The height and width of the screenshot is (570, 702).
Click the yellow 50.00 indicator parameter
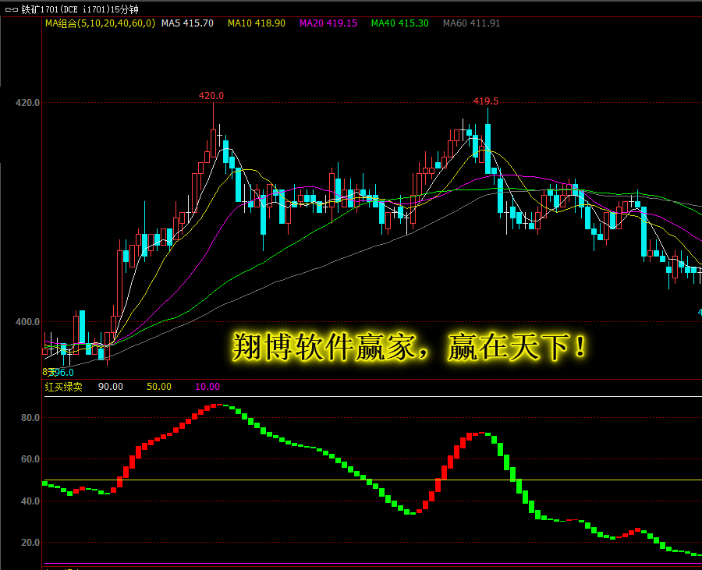tap(159, 387)
